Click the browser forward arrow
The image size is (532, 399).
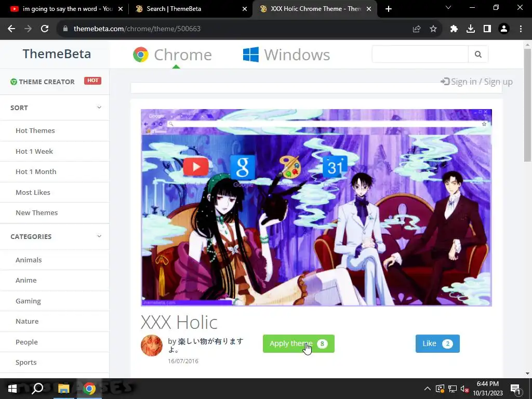28,29
